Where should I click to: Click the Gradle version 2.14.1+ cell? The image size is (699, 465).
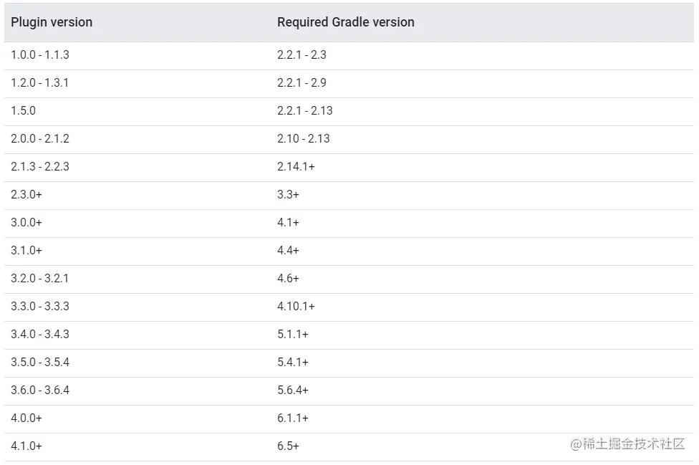[296, 167]
